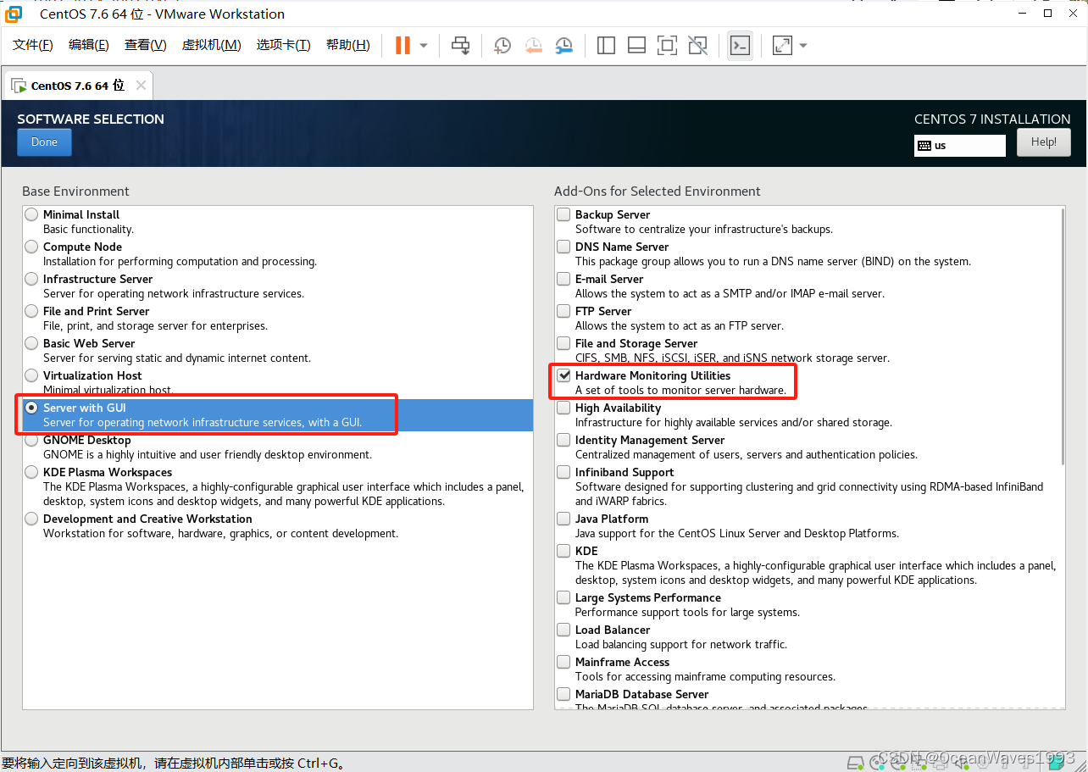Open the 虚拟机(M) menu
Viewport: 1088px width, 772px height.
click(x=212, y=45)
